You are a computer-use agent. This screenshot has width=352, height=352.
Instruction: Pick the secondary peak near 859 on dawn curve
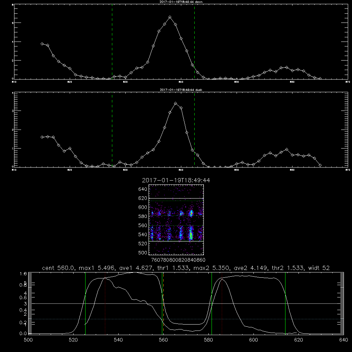pyautogui.click(x=287, y=67)
